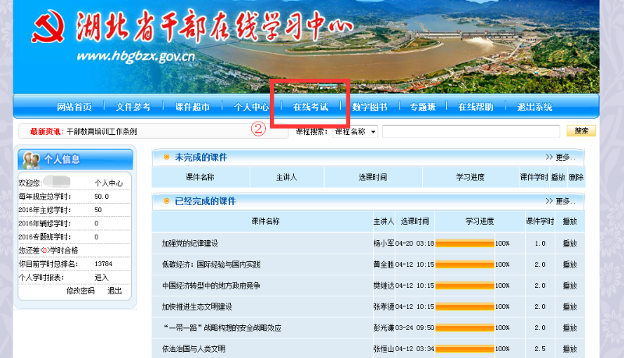Click progress bar of 低碳经济 course
Image resolution: width=624 pixels, height=358 pixels.
click(x=464, y=264)
